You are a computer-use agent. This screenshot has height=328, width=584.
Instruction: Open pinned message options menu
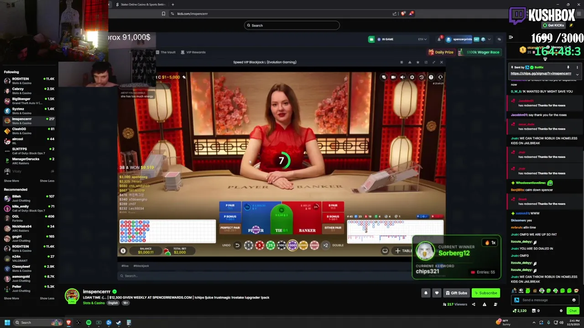click(x=577, y=67)
